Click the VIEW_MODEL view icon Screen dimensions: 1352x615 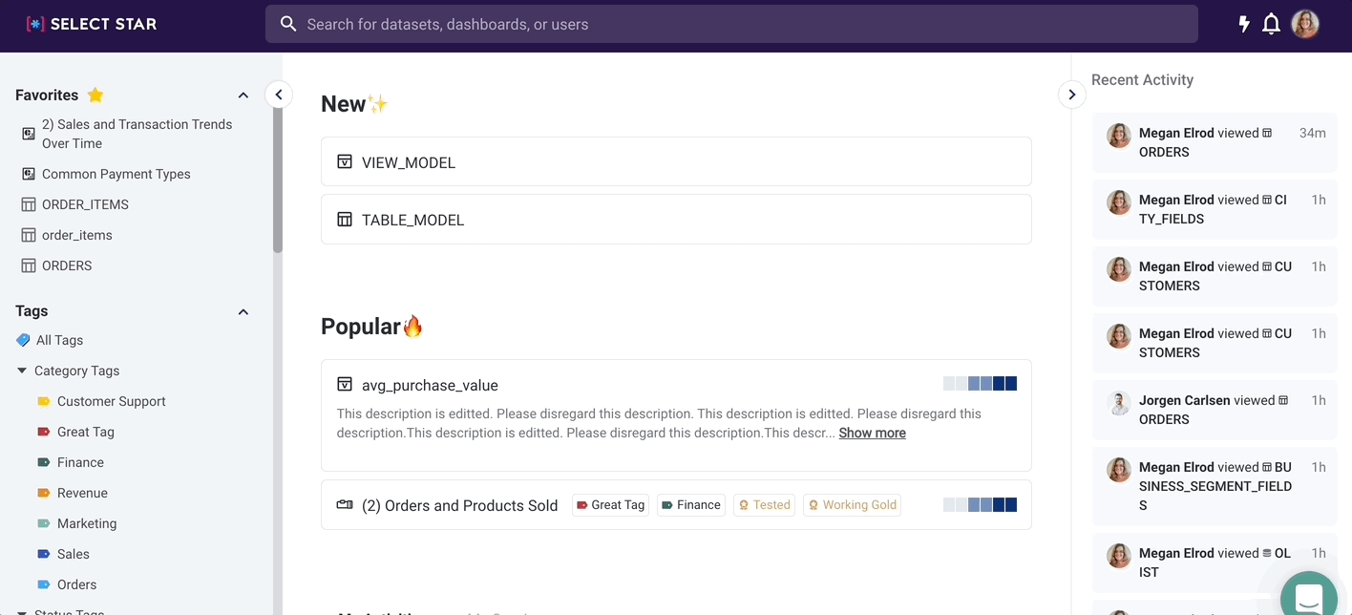(x=345, y=162)
